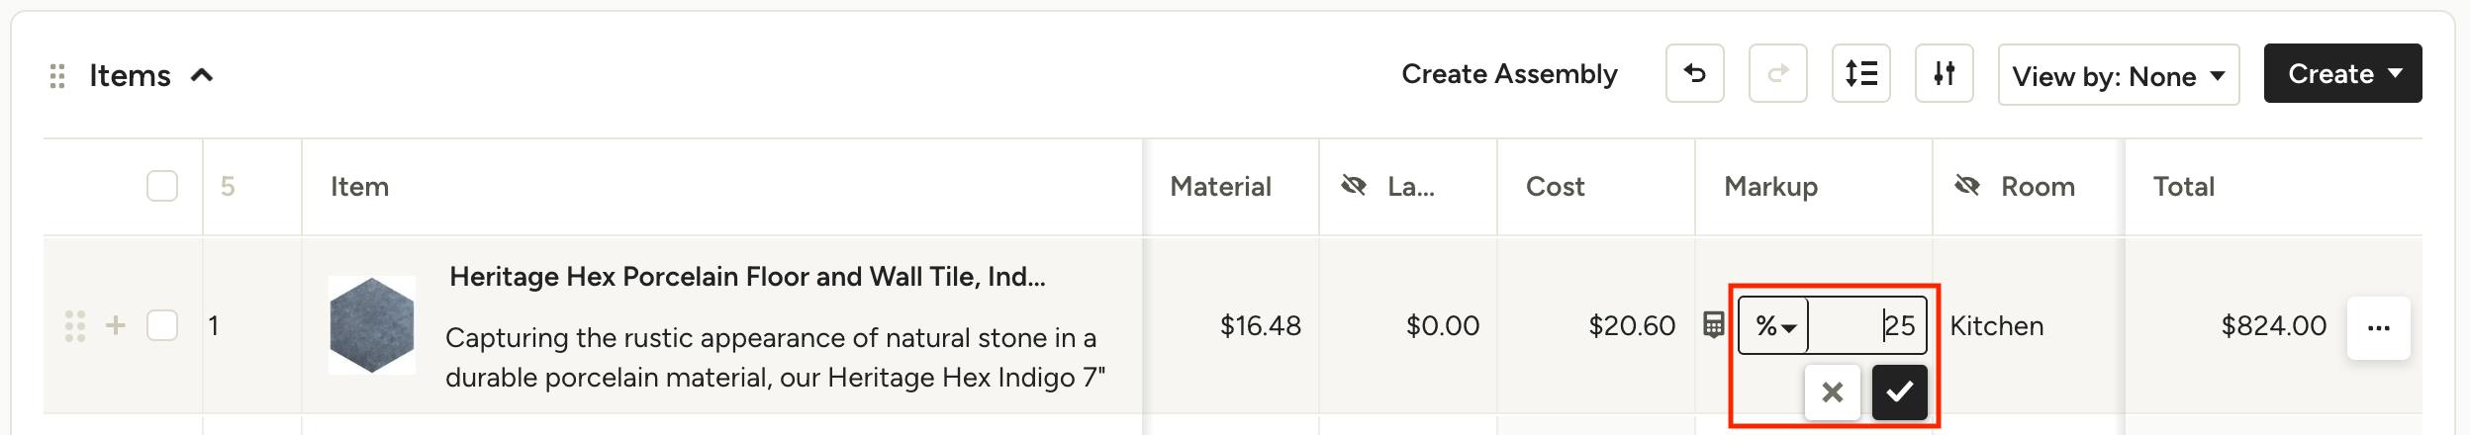Click the undo arrow button
This screenshot has width=2470, height=435.
click(1694, 73)
